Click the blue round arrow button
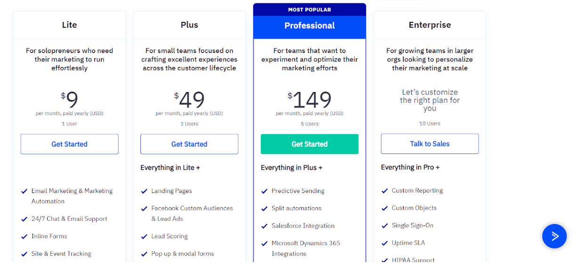The height and width of the screenshot is (278, 581). pos(554,236)
